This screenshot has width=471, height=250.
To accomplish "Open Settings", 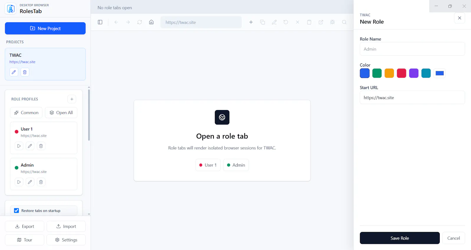I will 66,240.
